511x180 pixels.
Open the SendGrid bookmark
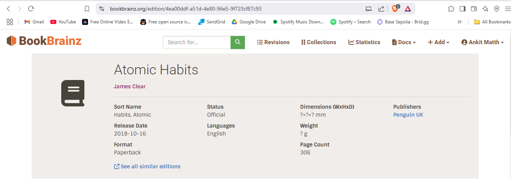coord(212,22)
